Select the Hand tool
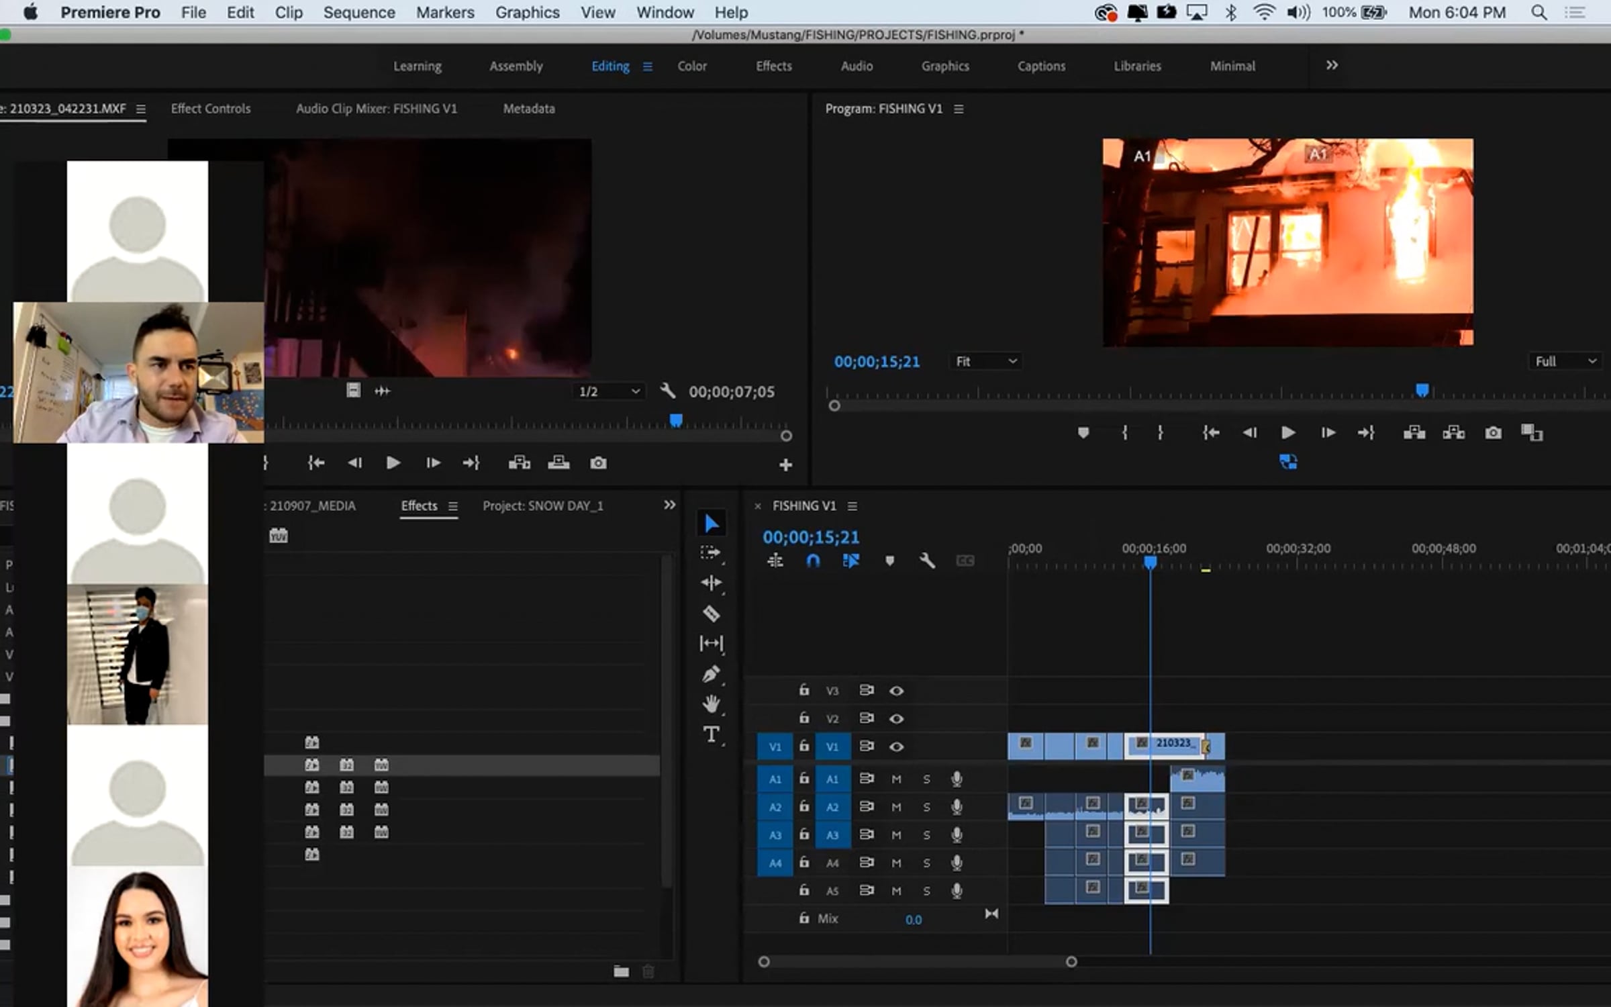The height and width of the screenshot is (1007, 1611). tap(711, 704)
